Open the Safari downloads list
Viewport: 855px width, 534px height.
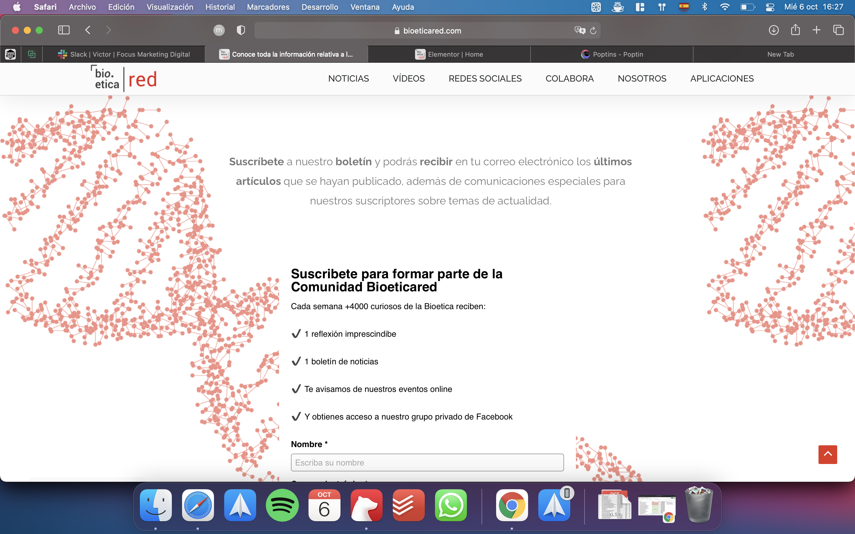773,30
